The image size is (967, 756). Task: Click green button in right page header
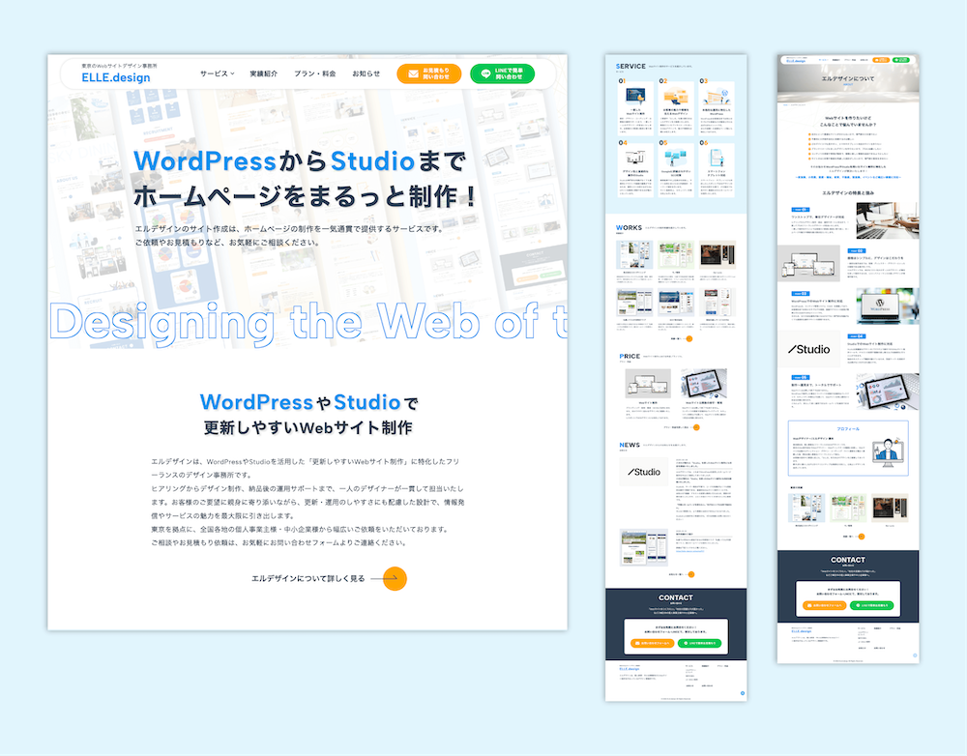(x=901, y=60)
